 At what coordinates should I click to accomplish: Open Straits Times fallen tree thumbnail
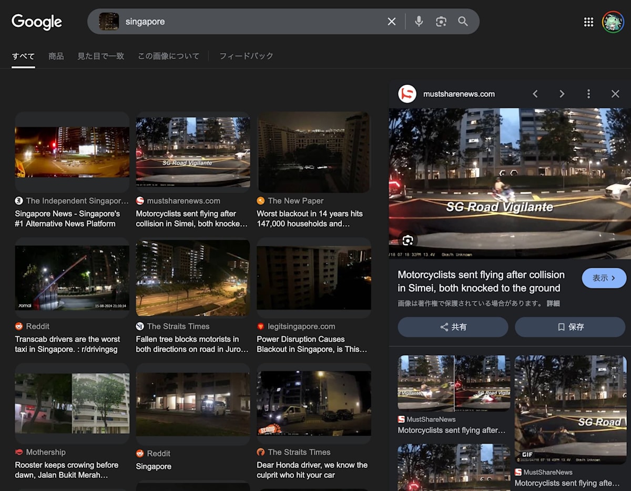click(x=193, y=278)
